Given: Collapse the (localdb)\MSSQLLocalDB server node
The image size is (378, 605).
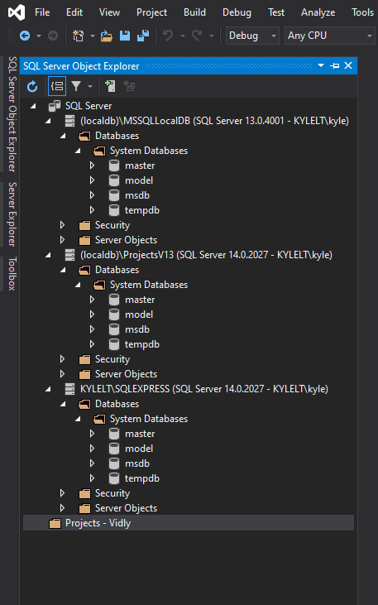Looking at the screenshot, I should pyautogui.click(x=48, y=121).
